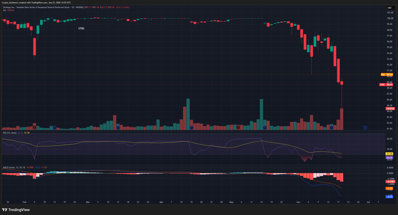Click the tallest green volume bar in April

[x=188, y=114]
